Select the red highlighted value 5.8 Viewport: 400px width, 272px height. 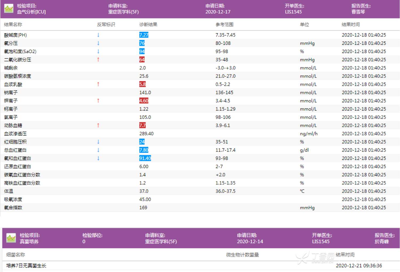pyautogui.click(x=143, y=84)
